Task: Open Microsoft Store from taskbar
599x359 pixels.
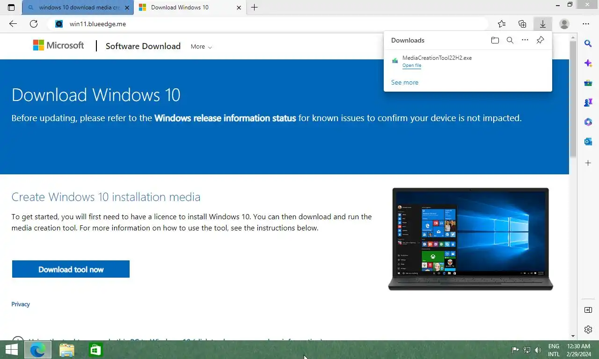Action: tap(96, 350)
